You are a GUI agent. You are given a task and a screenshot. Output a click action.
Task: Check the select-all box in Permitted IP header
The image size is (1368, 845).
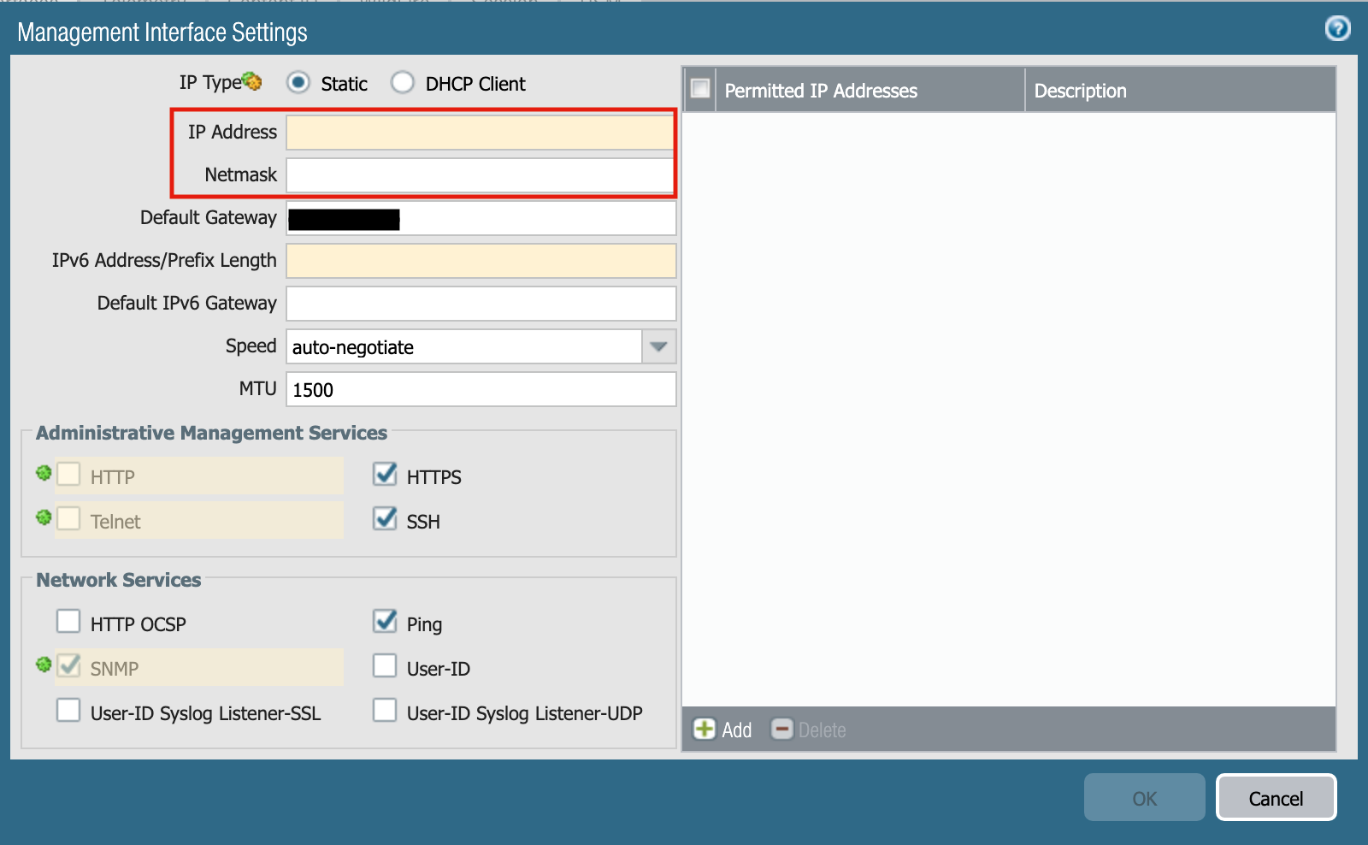tap(700, 88)
